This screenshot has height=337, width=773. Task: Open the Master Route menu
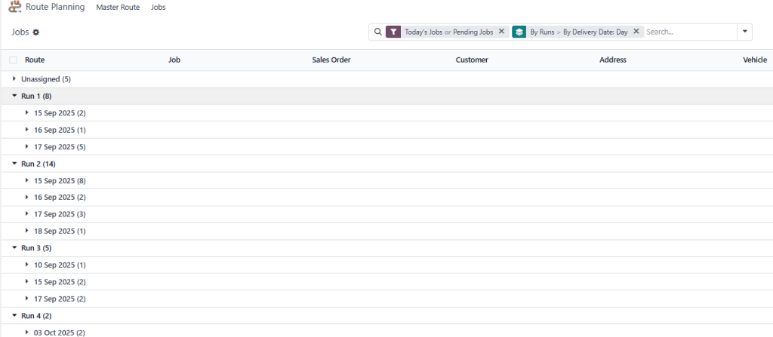[x=118, y=8]
